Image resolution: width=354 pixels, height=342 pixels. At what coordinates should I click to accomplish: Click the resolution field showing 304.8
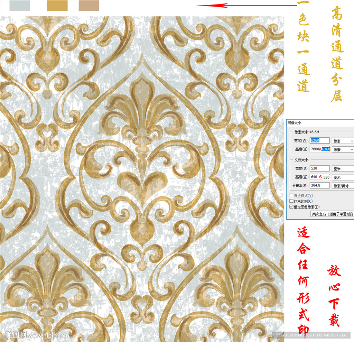click(x=319, y=186)
